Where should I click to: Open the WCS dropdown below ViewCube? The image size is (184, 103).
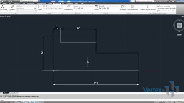(x=179, y=35)
